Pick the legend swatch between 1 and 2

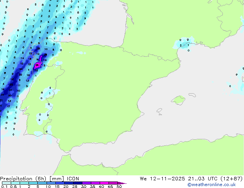[24, 183]
